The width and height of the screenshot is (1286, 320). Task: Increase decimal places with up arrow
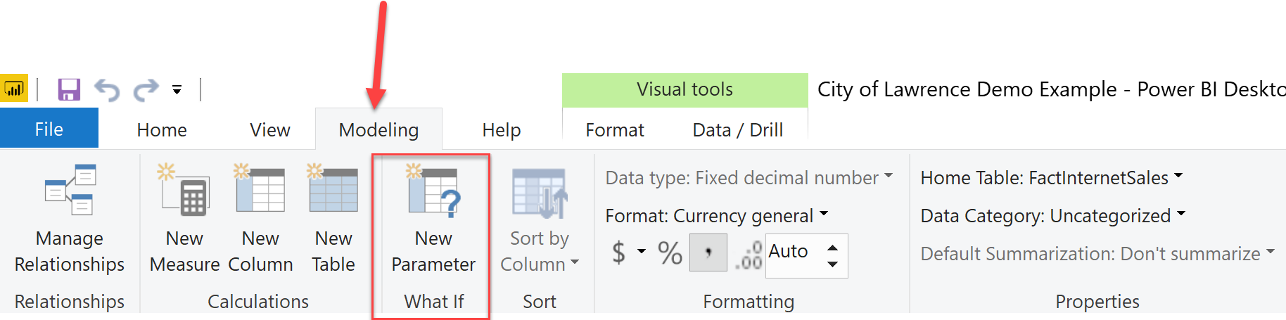pyautogui.click(x=833, y=248)
